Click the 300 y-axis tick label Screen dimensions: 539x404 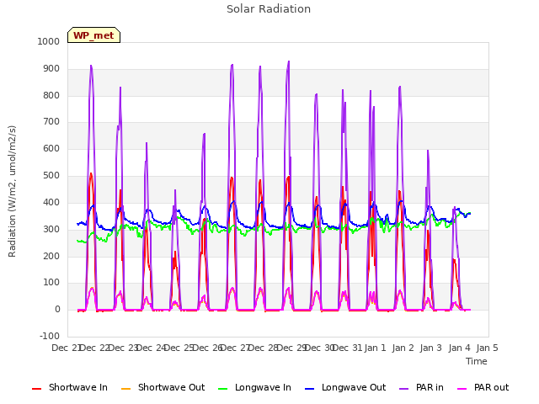(51, 229)
